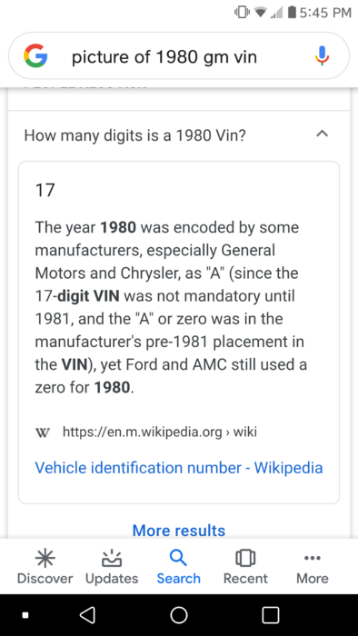Collapse the 1980 Vin question chevron
This screenshot has height=636, width=358.
click(x=323, y=134)
